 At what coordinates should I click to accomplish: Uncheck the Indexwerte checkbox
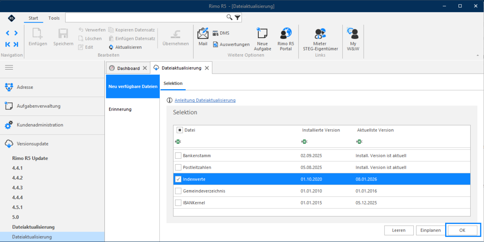click(x=178, y=179)
